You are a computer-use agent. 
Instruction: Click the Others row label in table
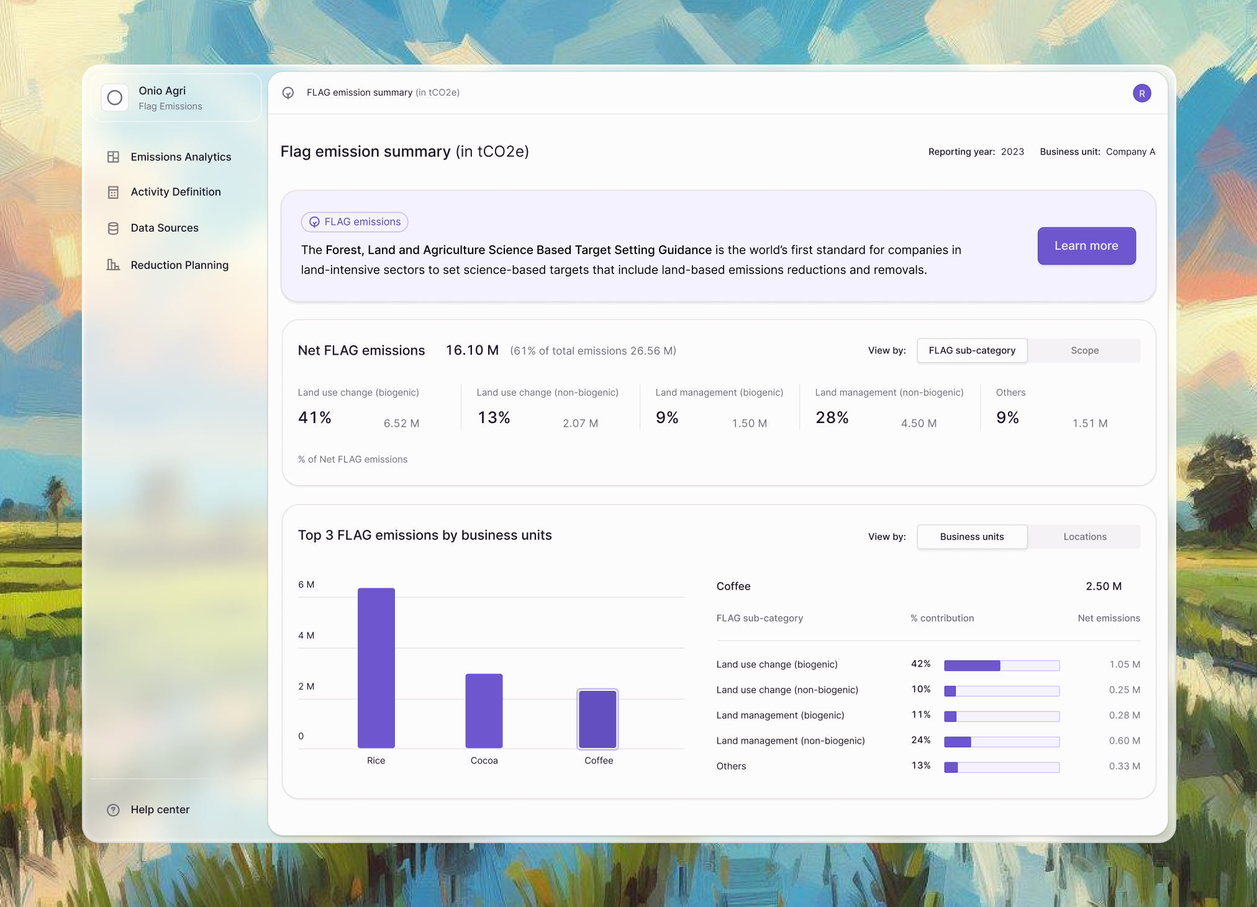tap(731, 767)
